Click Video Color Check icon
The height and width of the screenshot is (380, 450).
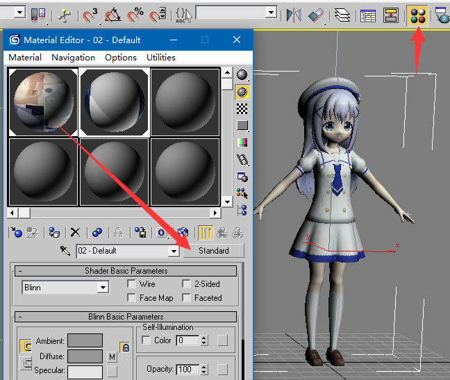242,142
